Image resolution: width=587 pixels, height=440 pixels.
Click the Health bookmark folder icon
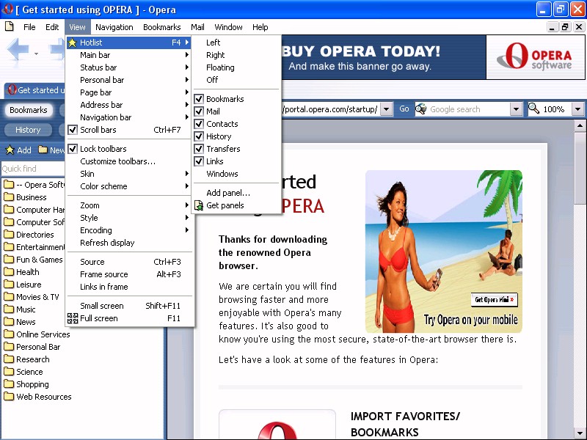click(9, 271)
